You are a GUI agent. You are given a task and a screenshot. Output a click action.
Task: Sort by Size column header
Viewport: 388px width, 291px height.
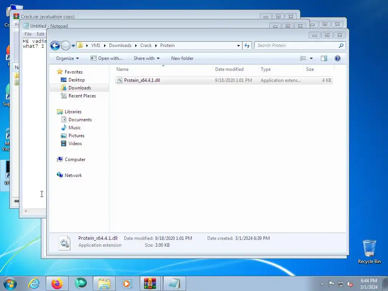pos(319,69)
